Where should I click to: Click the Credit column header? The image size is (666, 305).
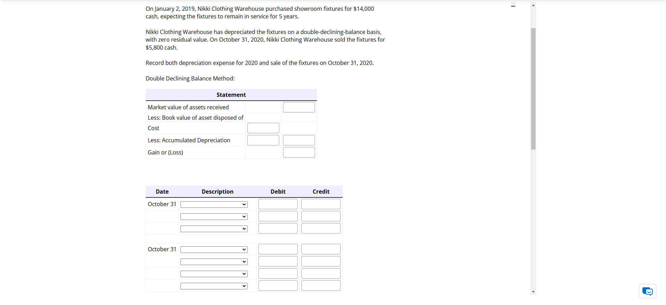[321, 192]
